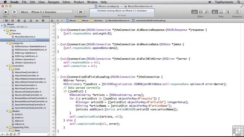Open related files menu in jump bar
The image size is (244, 137).
pos(52,21)
